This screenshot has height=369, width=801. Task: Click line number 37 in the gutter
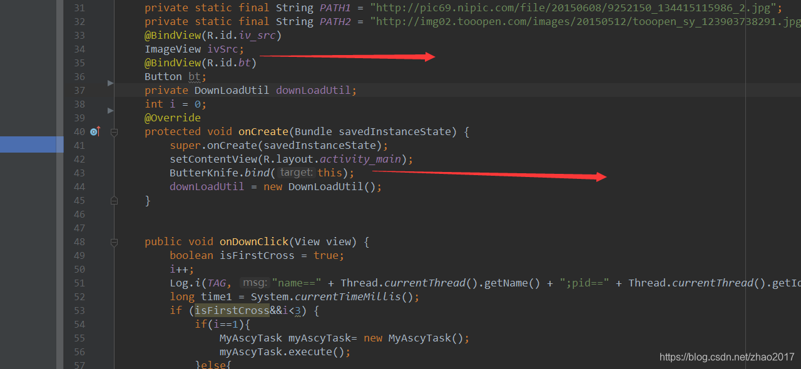tap(79, 90)
